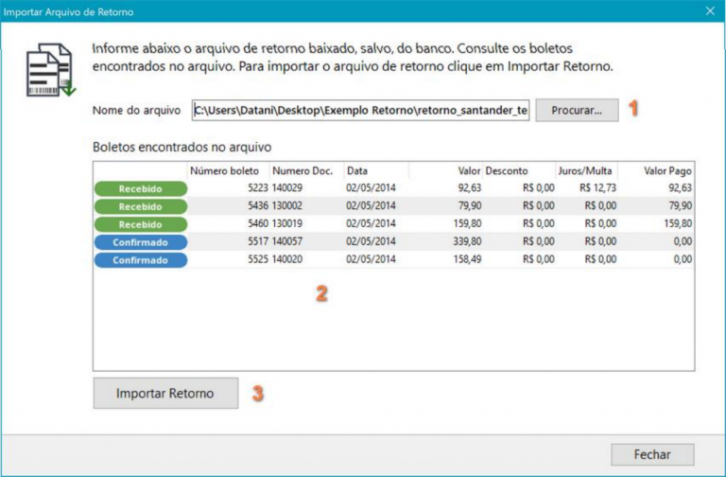Click the Nome do arquivo path field
Screen dimensions: 726x477
(x=361, y=110)
